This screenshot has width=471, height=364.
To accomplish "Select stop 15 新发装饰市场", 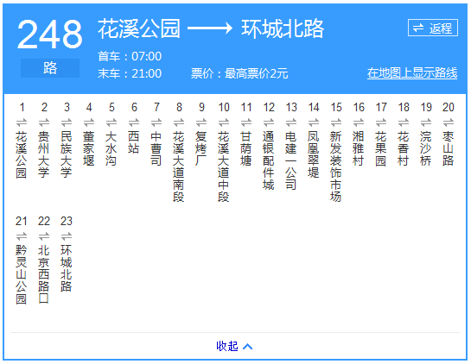I will pos(336,166).
